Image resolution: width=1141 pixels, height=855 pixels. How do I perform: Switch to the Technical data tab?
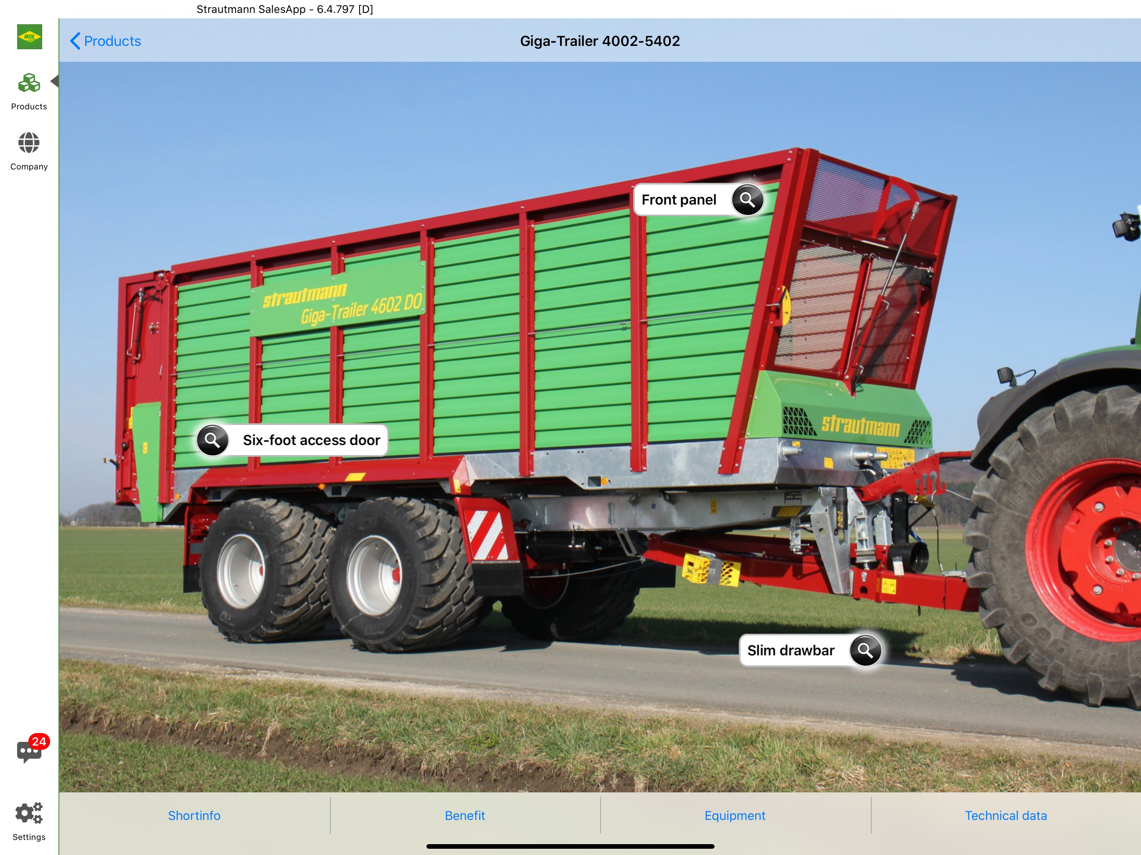pos(1006,815)
